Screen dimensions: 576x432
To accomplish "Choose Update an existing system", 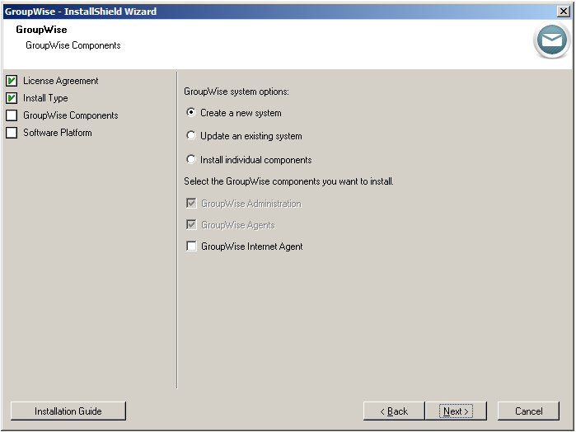I will click(x=192, y=136).
